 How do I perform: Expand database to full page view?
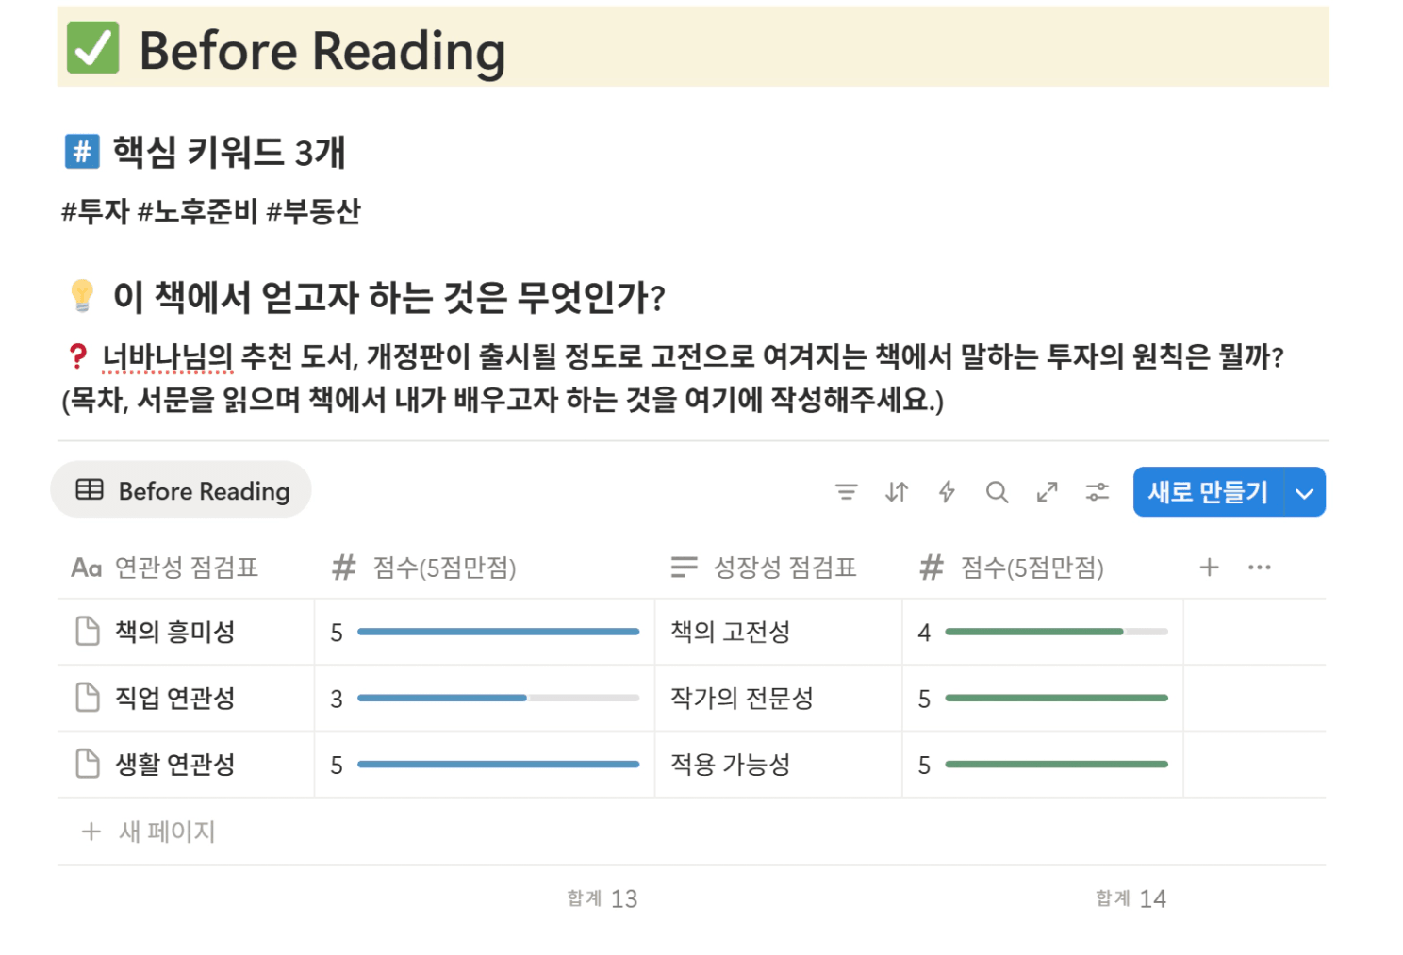(1047, 492)
